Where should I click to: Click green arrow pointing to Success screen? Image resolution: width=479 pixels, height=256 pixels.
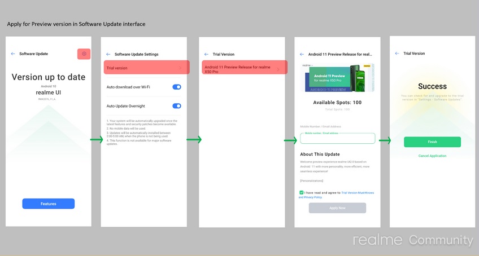click(x=385, y=140)
